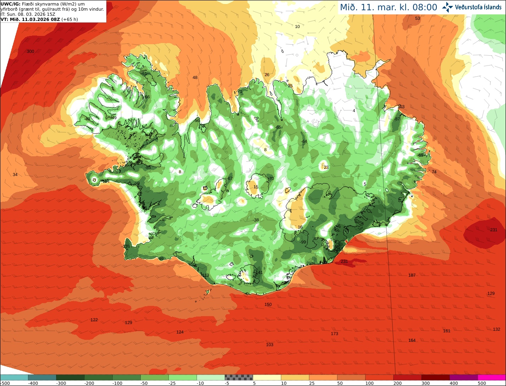The height and width of the screenshot is (386, 506).
Task: Click the -38 value in South Iceland
Action: (256, 220)
